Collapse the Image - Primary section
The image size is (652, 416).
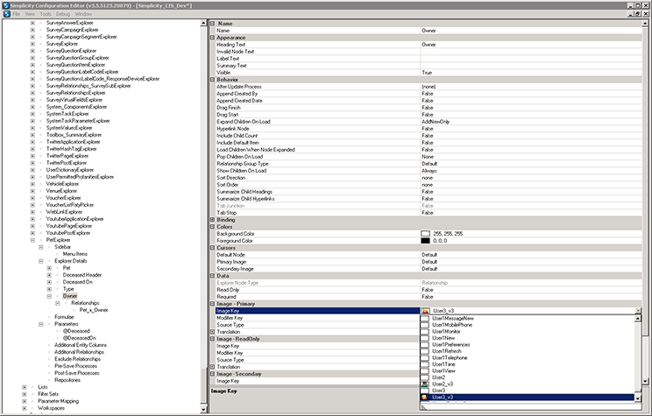tap(212, 304)
